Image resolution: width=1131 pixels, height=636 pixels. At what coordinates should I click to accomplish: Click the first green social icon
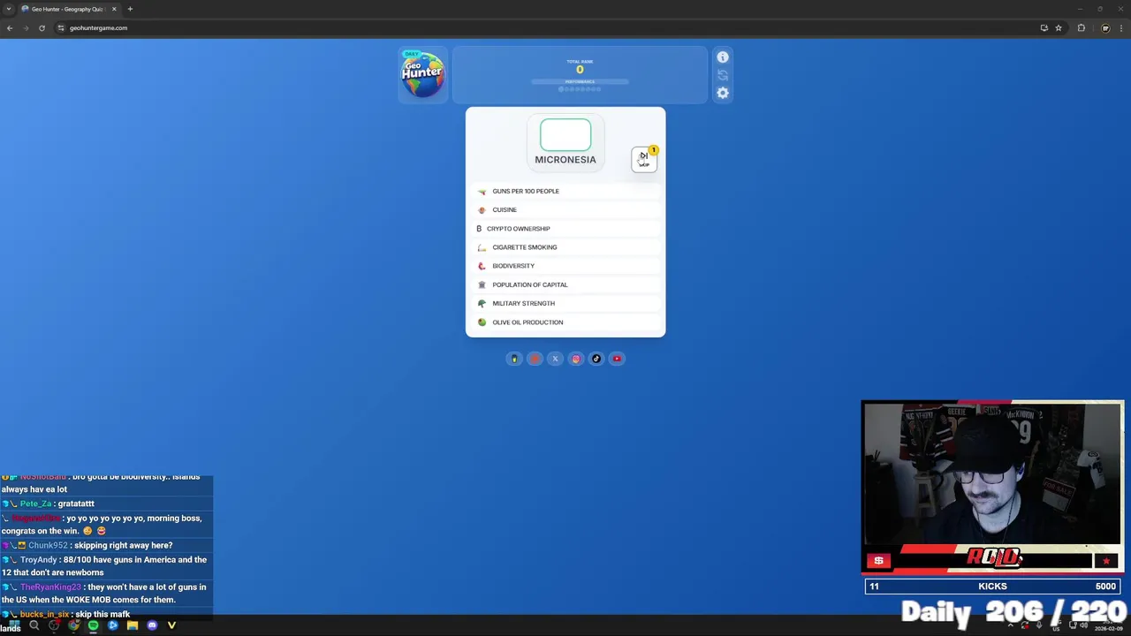pyautogui.click(x=514, y=359)
